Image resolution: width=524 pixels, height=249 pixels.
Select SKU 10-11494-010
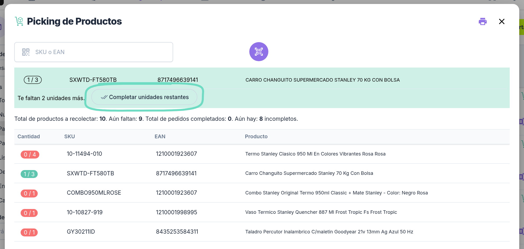[x=84, y=154]
